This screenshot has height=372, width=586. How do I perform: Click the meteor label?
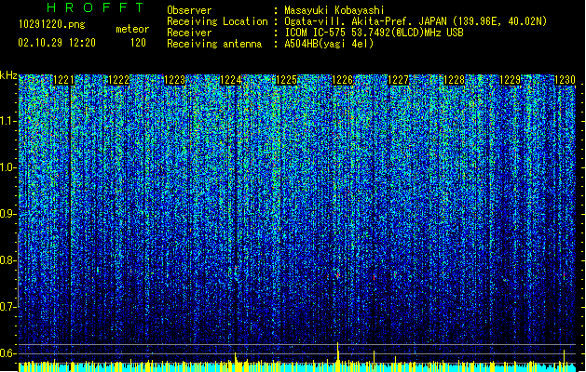tap(132, 29)
